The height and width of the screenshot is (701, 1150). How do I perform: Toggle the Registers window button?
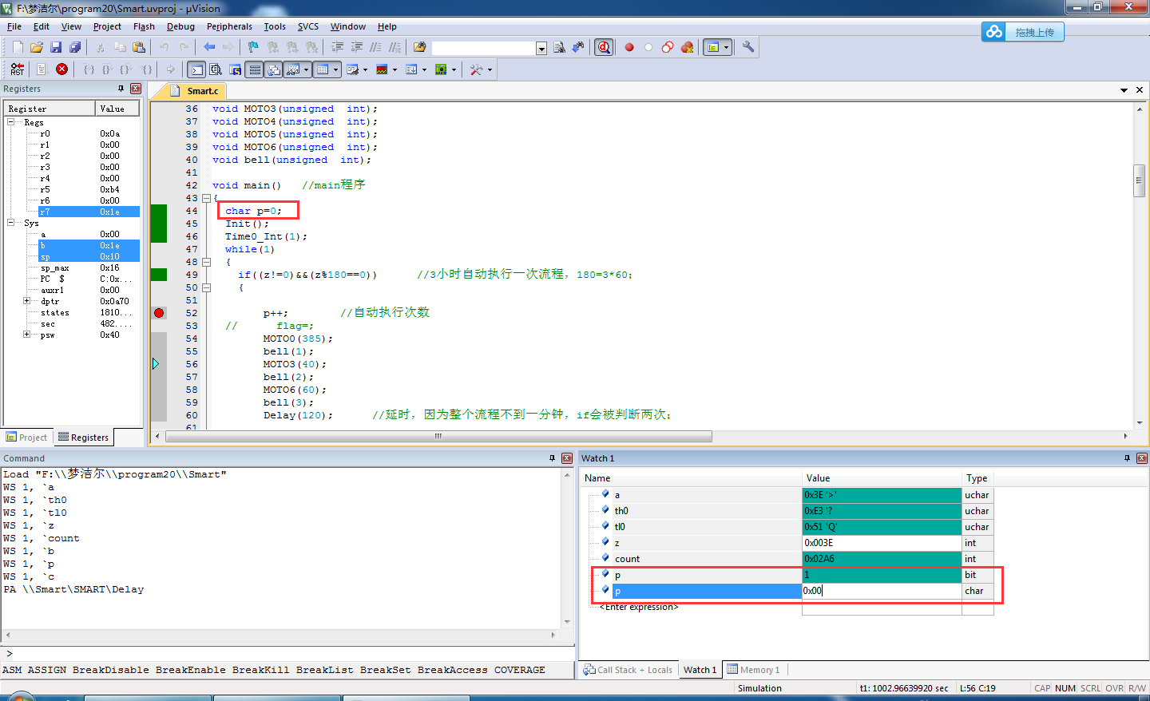[x=255, y=70]
